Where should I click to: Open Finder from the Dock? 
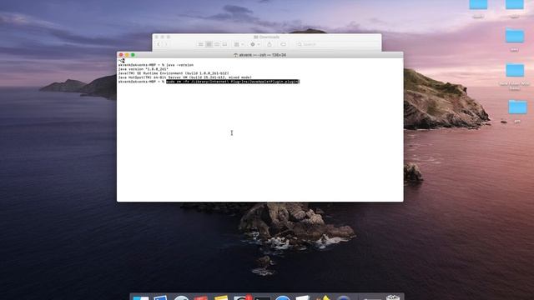tap(141, 298)
